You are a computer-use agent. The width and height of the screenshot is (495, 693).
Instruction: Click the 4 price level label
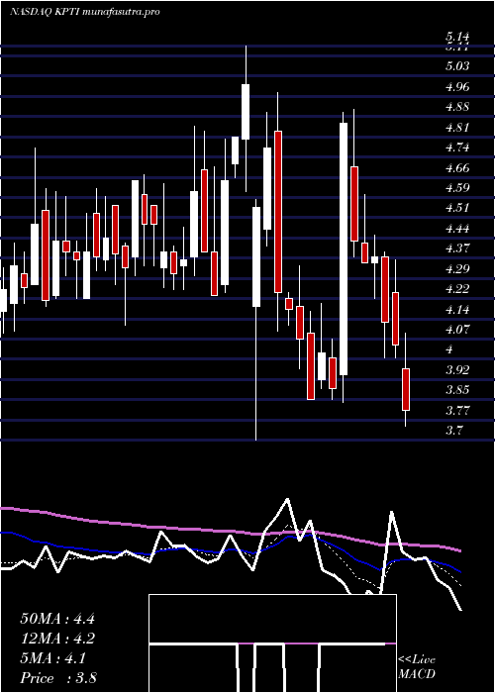pyautogui.click(x=449, y=350)
